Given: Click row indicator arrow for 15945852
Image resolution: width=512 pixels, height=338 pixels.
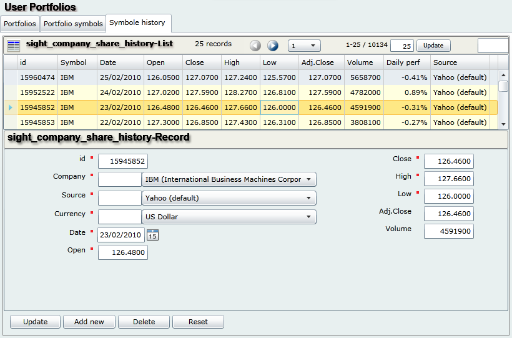Looking at the screenshot, I should (11, 107).
